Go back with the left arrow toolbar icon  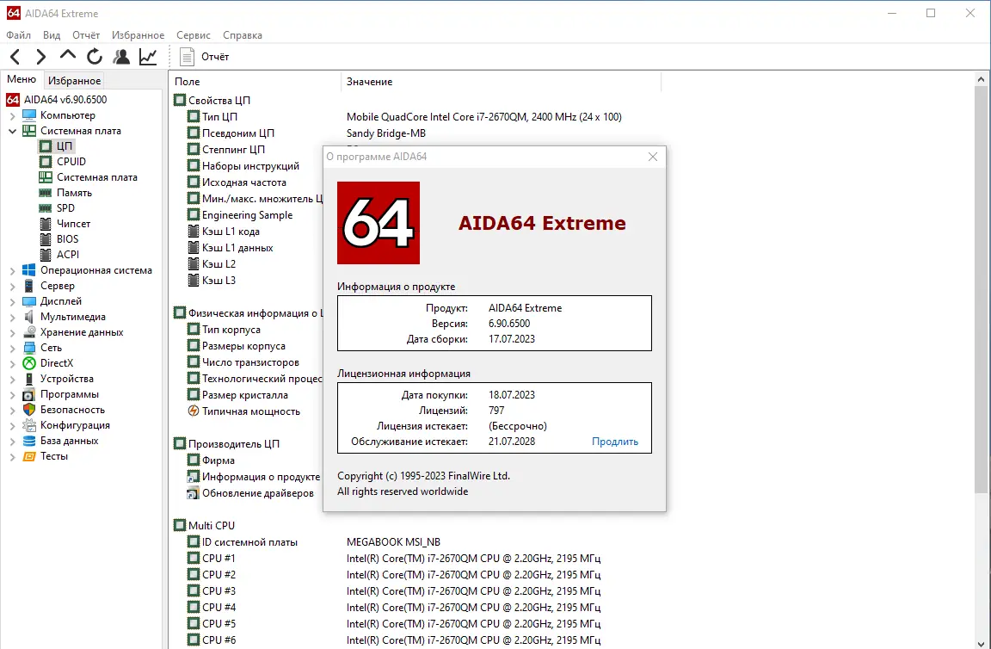pyautogui.click(x=15, y=57)
